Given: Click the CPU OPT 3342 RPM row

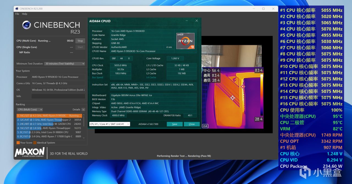Looking at the screenshot, I should 311,141.
